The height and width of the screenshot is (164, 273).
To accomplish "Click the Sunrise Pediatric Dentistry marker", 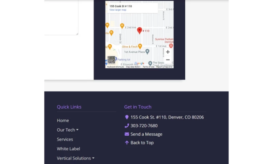I will pyautogui.click(x=171, y=46).
